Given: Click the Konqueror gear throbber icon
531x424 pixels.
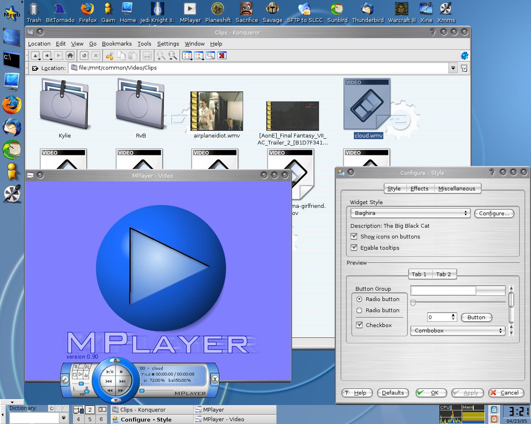Looking at the screenshot, I should pos(464,55).
